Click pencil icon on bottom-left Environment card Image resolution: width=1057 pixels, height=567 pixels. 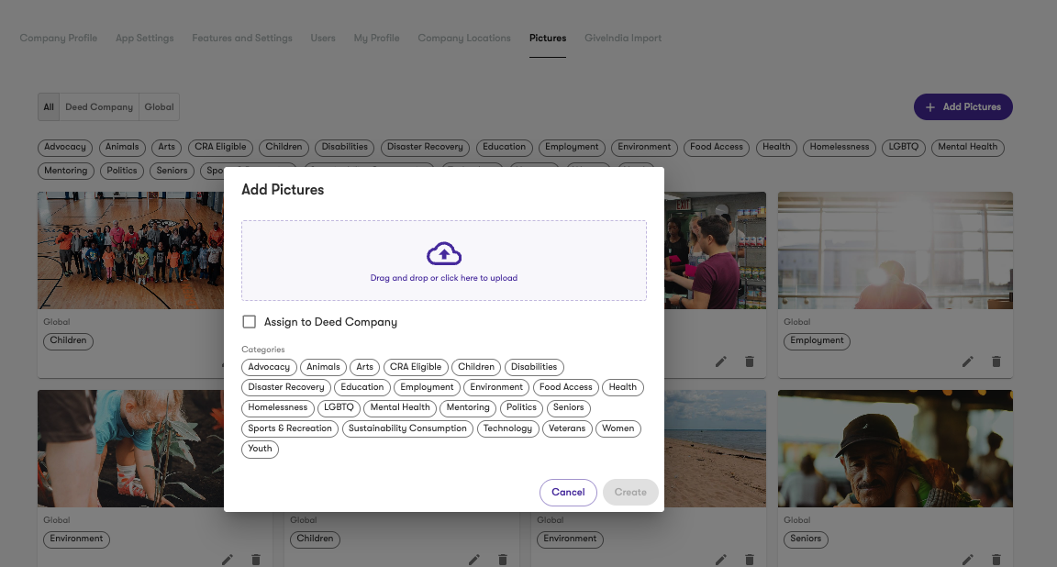(228, 560)
